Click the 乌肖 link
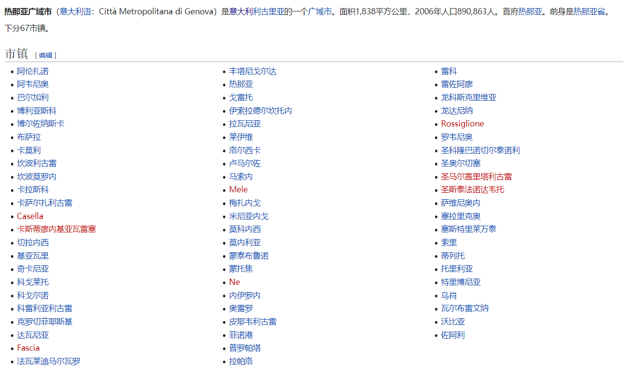Screen dimensions: 623x376 click(x=449, y=296)
